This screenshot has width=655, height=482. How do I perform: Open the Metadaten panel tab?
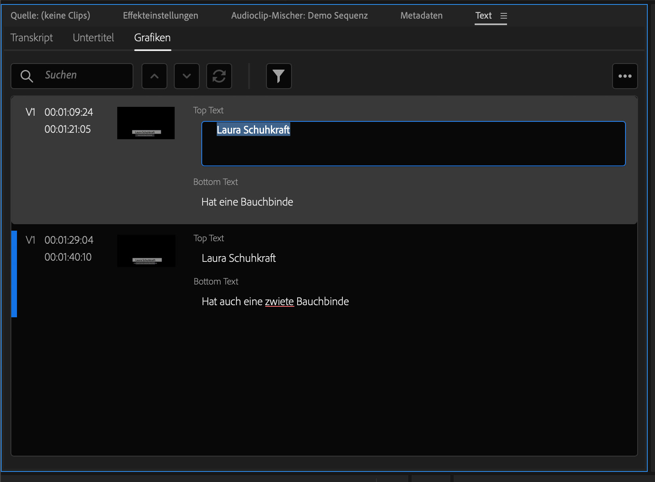421,16
